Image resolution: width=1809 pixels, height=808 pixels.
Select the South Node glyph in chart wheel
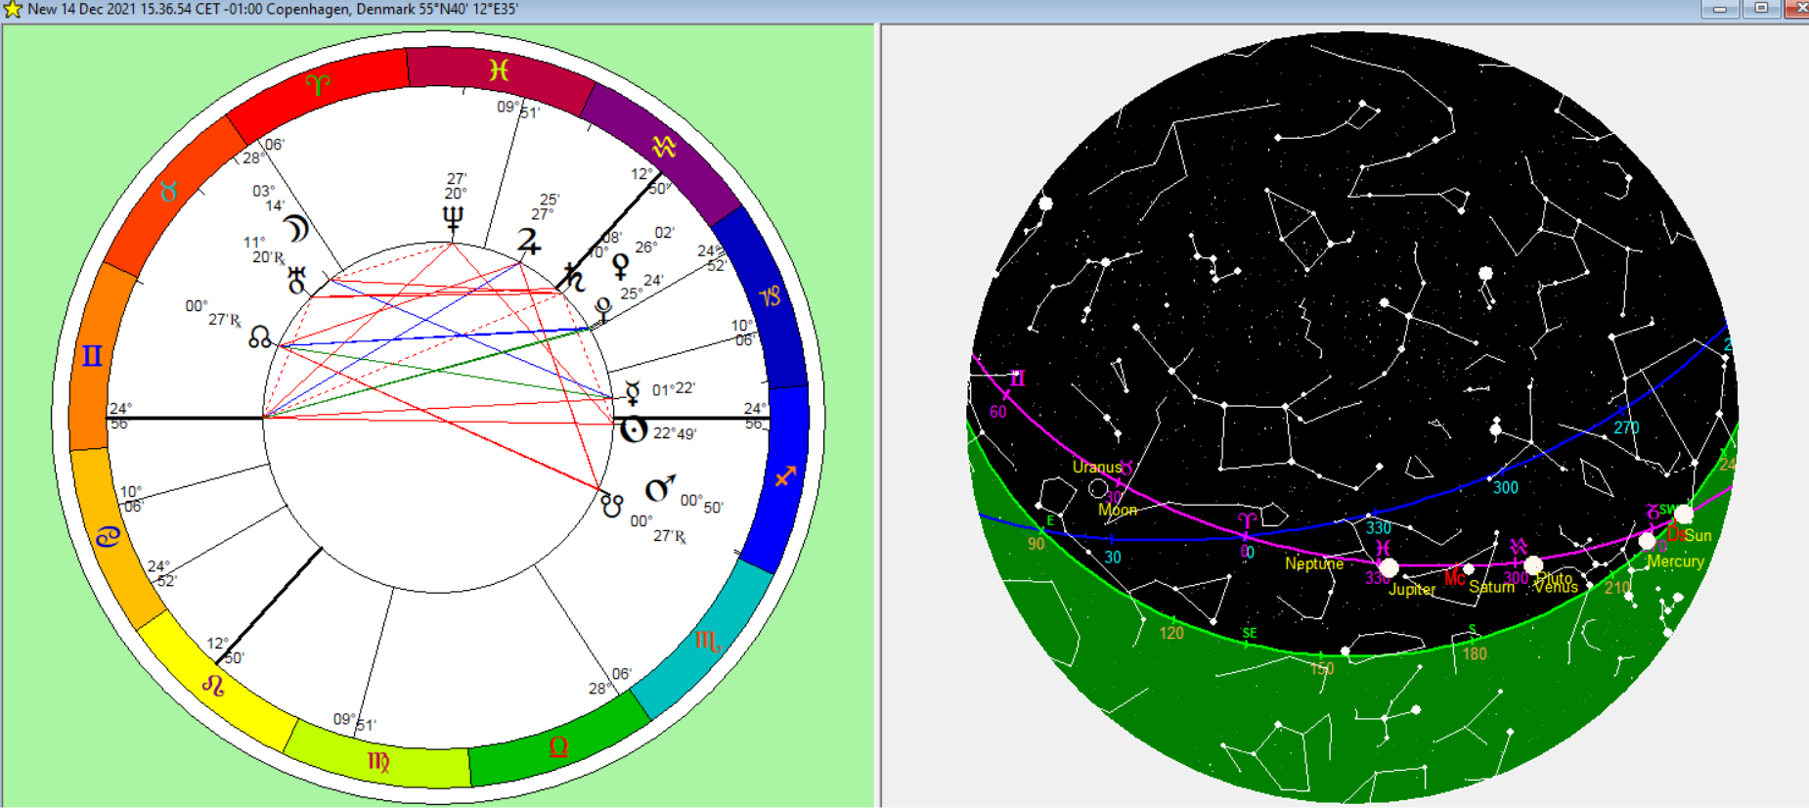click(x=612, y=506)
